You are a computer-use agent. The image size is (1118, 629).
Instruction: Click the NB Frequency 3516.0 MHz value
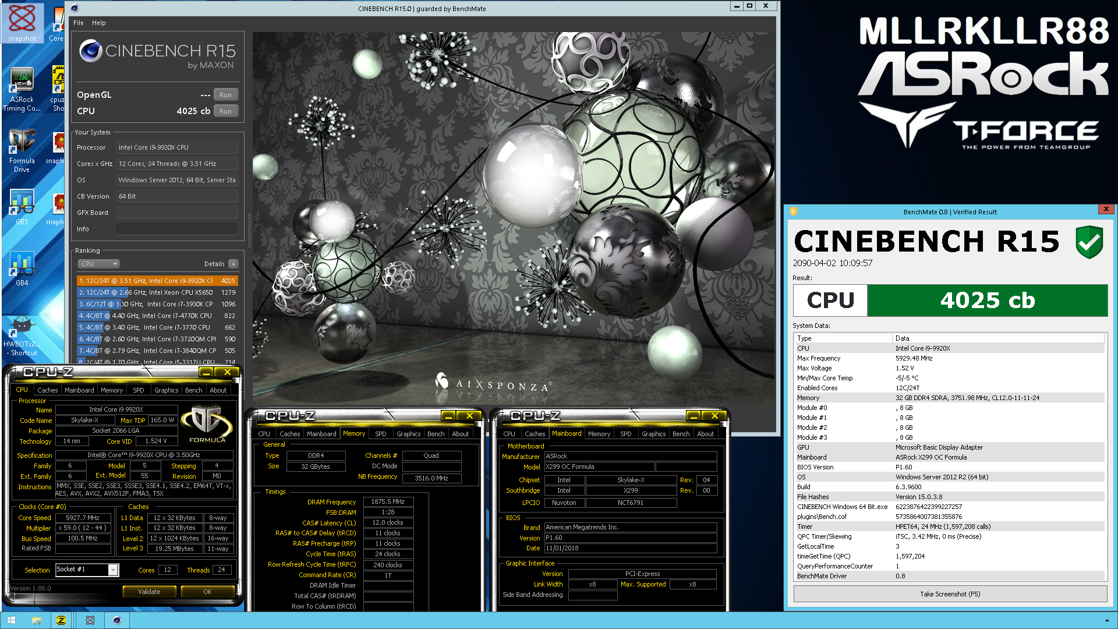431,478
